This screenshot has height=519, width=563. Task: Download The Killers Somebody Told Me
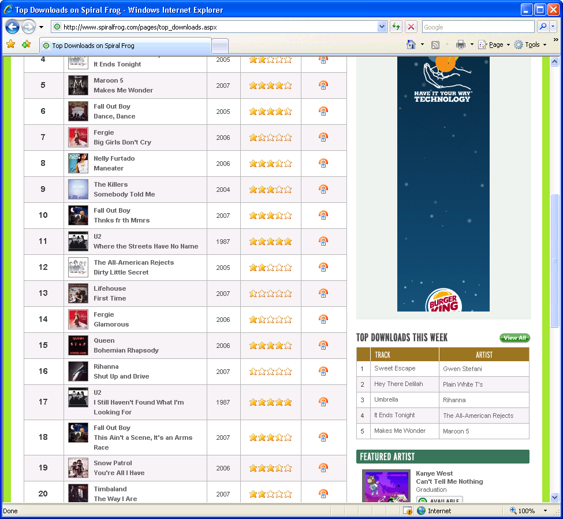pos(323,189)
